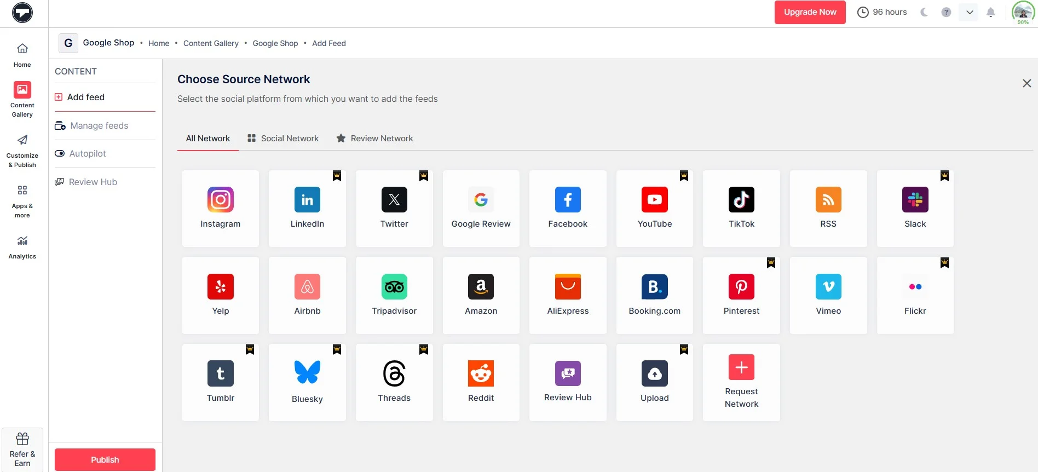The image size is (1038, 472).
Task: Click the Upgrade Now button
Action: tap(809, 12)
